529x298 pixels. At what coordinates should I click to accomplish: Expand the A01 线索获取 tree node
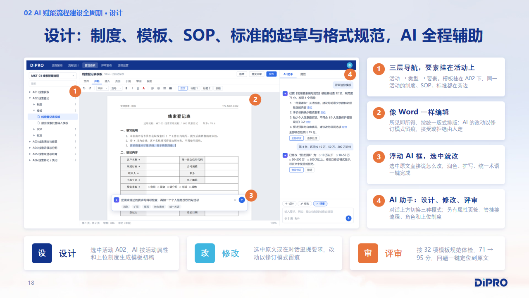[30, 92]
